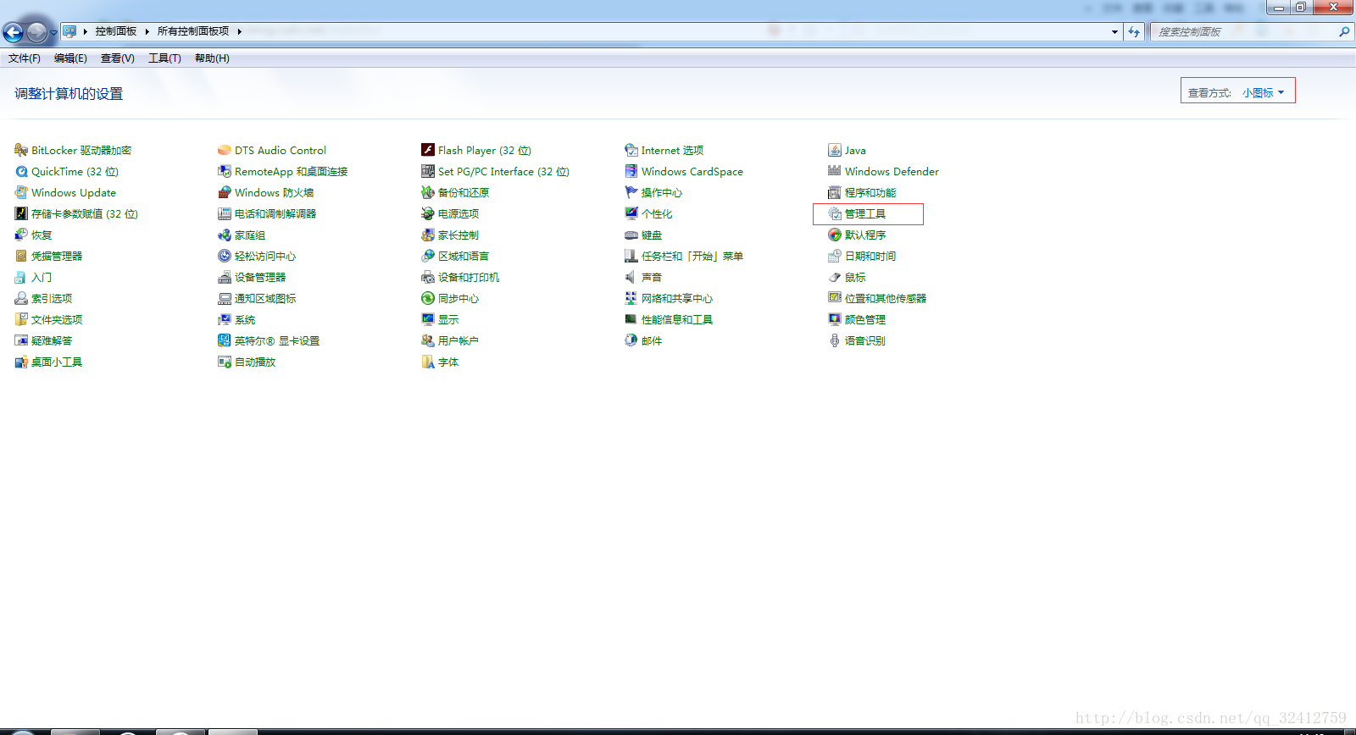Click the search magnifier icon

[x=1344, y=31]
